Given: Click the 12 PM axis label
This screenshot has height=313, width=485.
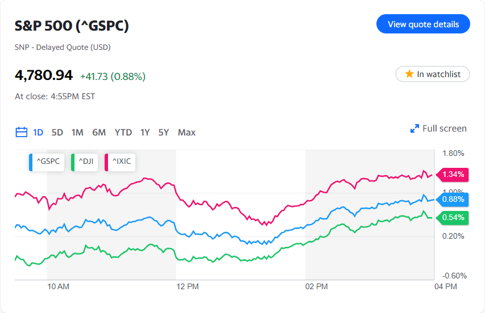Looking at the screenshot, I should coord(188,286).
